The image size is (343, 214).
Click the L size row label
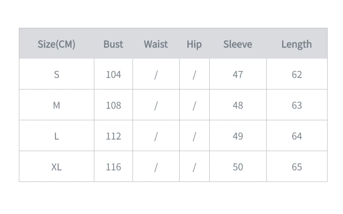point(57,136)
